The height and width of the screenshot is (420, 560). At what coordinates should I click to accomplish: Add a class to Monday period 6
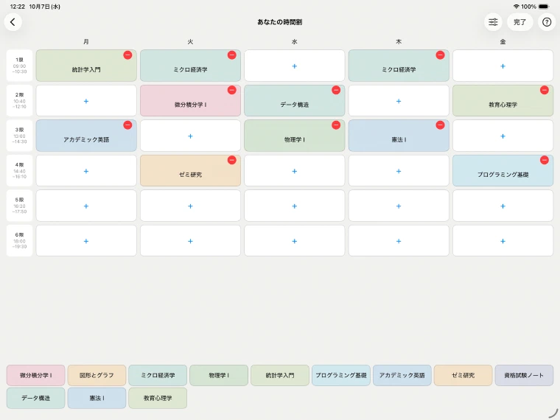coord(86,241)
